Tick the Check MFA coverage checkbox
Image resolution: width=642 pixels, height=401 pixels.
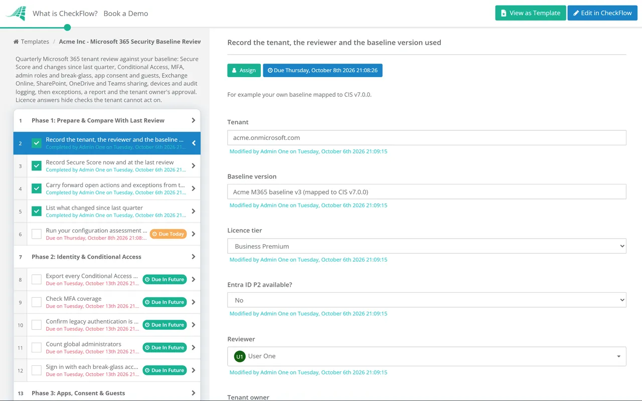[x=37, y=302]
